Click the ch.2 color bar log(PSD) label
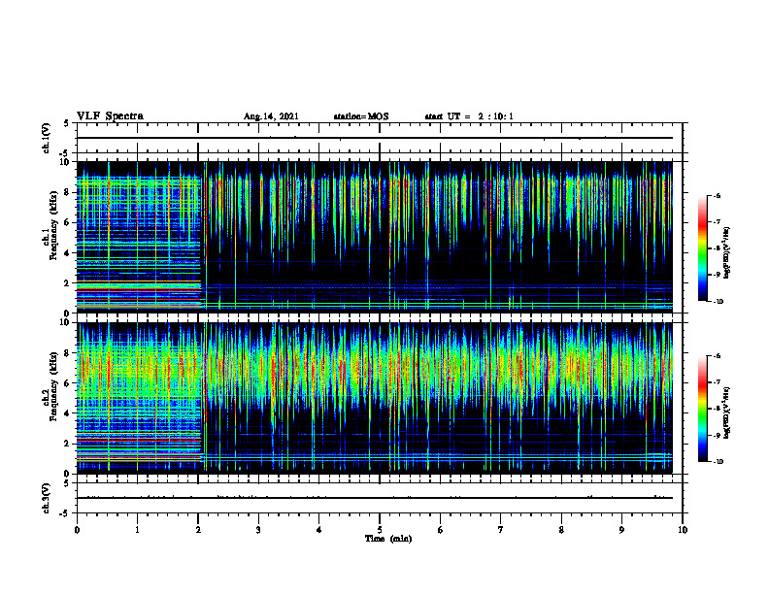Screen dimensions: 769x594 coord(727,413)
